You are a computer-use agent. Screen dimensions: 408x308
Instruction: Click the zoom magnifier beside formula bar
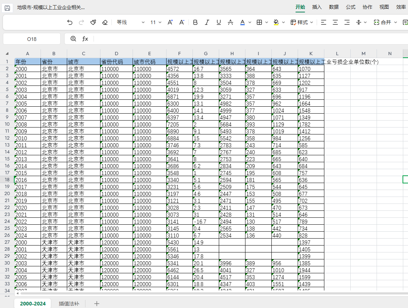tap(73, 39)
